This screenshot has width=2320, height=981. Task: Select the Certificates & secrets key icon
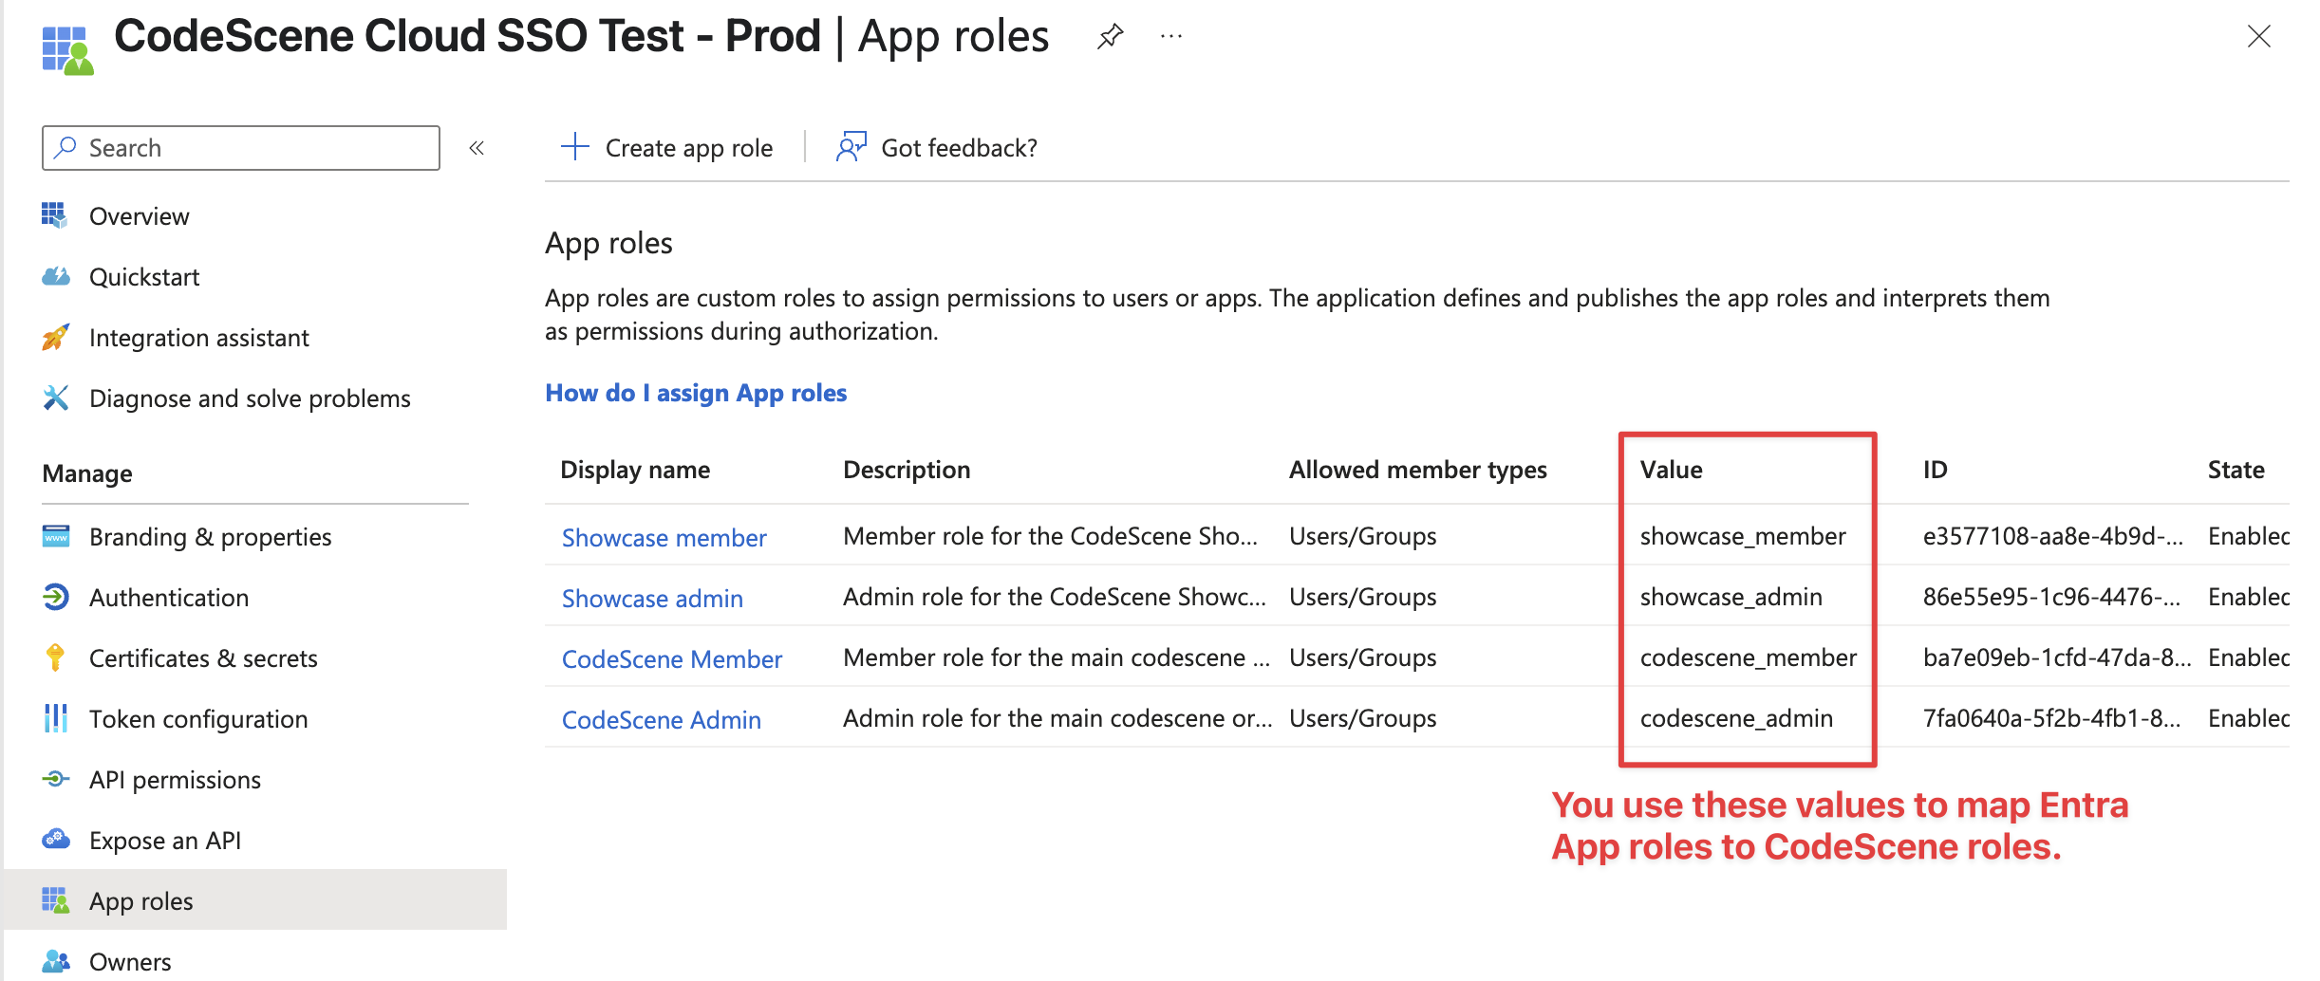coord(56,657)
